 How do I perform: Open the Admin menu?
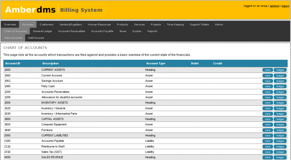[x=219, y=24]
